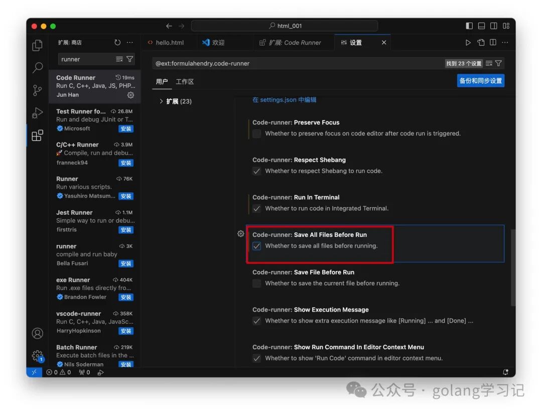This screenshot has width=542, height=412.
Task: Toggle bottom panel layout icon
Action: tap(481, 26)
